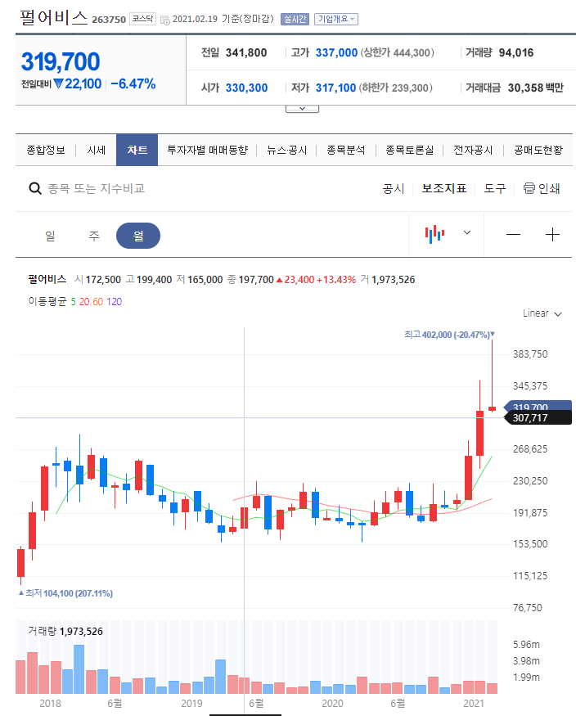This screenshot has width=576, height=716.
Task: Click stock name 펄어비스 title
Action: (54, 18)
